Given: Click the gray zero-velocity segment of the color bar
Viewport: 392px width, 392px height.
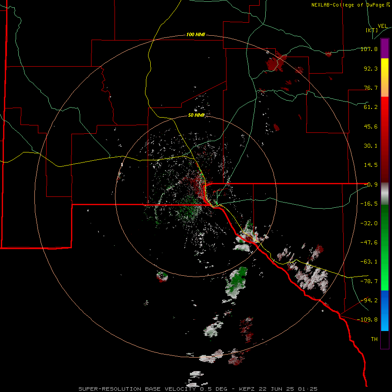Looking at the screenshot, I should click(385, 194).
